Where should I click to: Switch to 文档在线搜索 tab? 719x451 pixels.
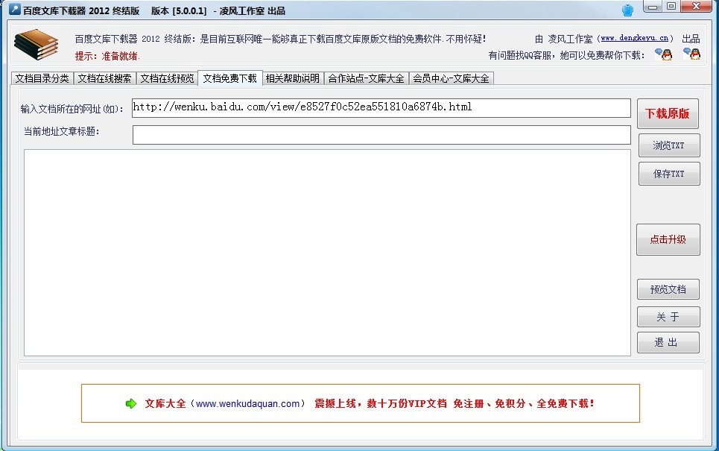click(x=105, y=78)
